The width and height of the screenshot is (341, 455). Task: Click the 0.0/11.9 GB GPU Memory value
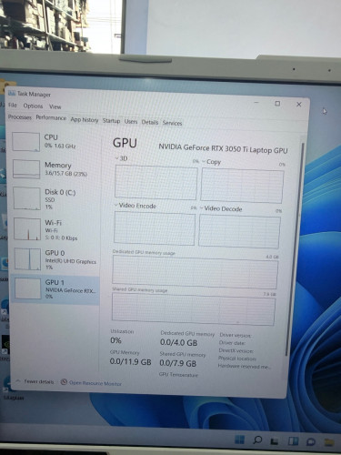click(x=130, y=361)
